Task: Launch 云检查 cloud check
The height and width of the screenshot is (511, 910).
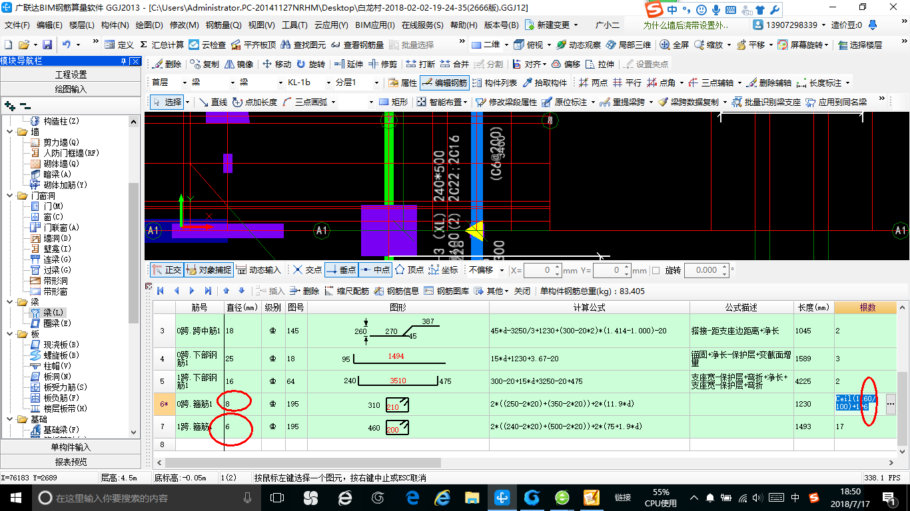Action: point(207,45)
